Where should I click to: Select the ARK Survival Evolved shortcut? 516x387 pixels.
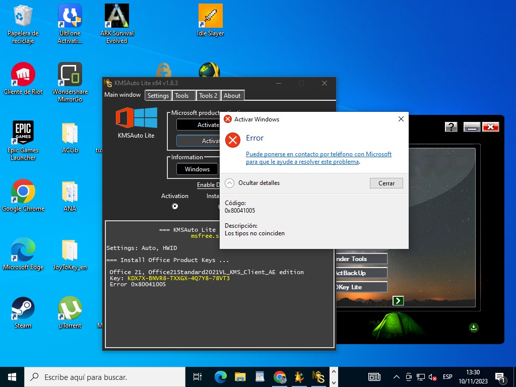pyautogui.click(x=117, y=24)
